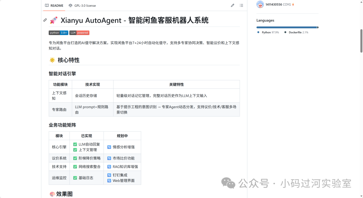Click sync icon beside Web管理界面
This screenshot has width=363, height=198.
[109, 181]
